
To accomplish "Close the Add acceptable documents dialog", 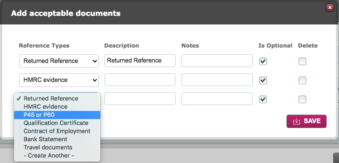I will pos(330,8).
